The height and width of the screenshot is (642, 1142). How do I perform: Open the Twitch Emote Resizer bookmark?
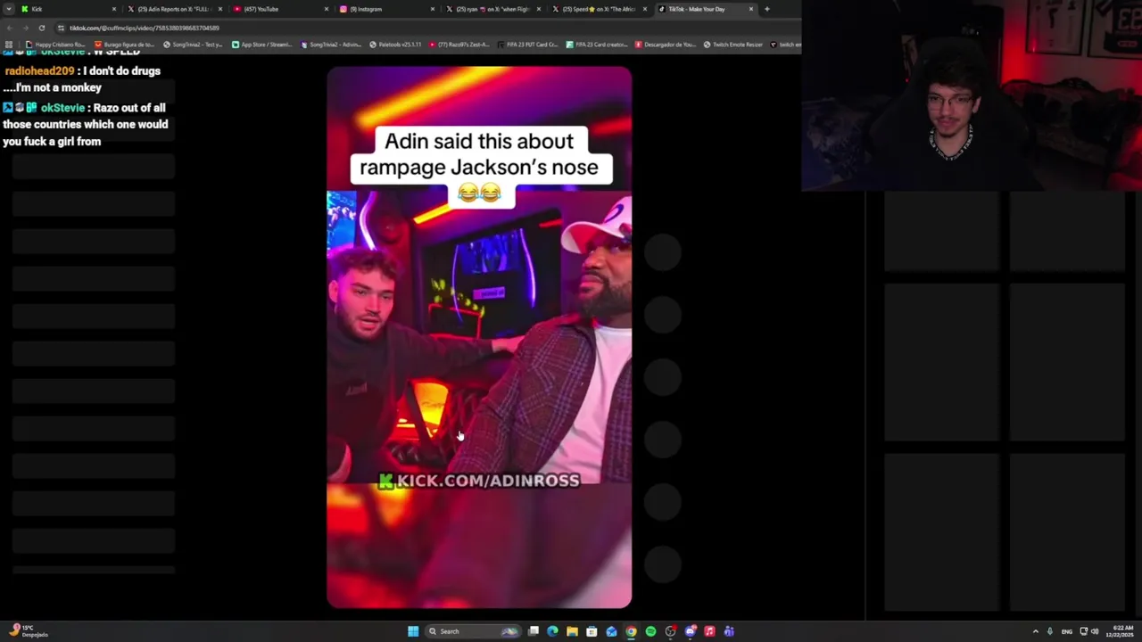(x=733, y=45)
